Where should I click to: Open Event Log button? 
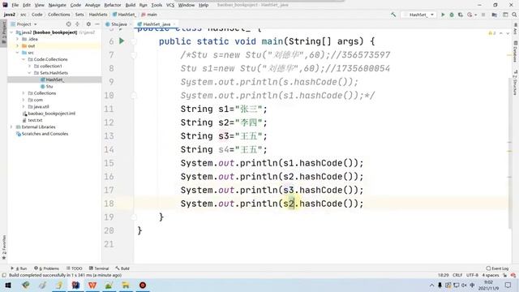497,268
